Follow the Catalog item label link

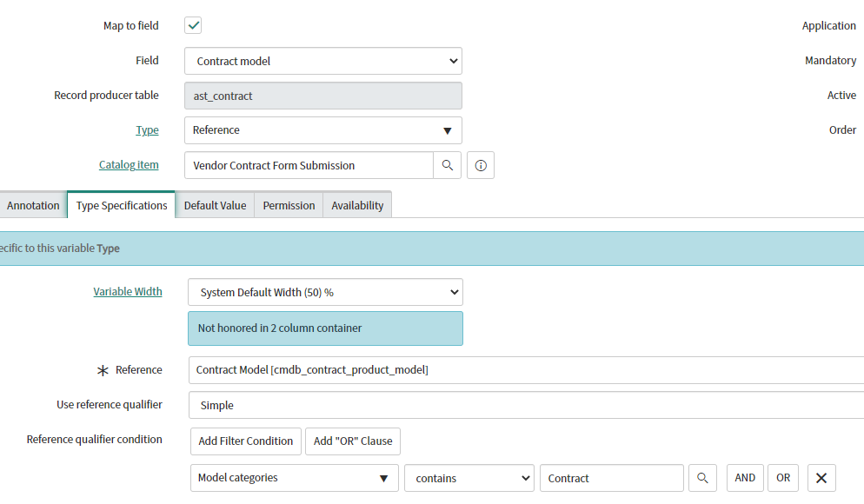[x=129, y=164]
